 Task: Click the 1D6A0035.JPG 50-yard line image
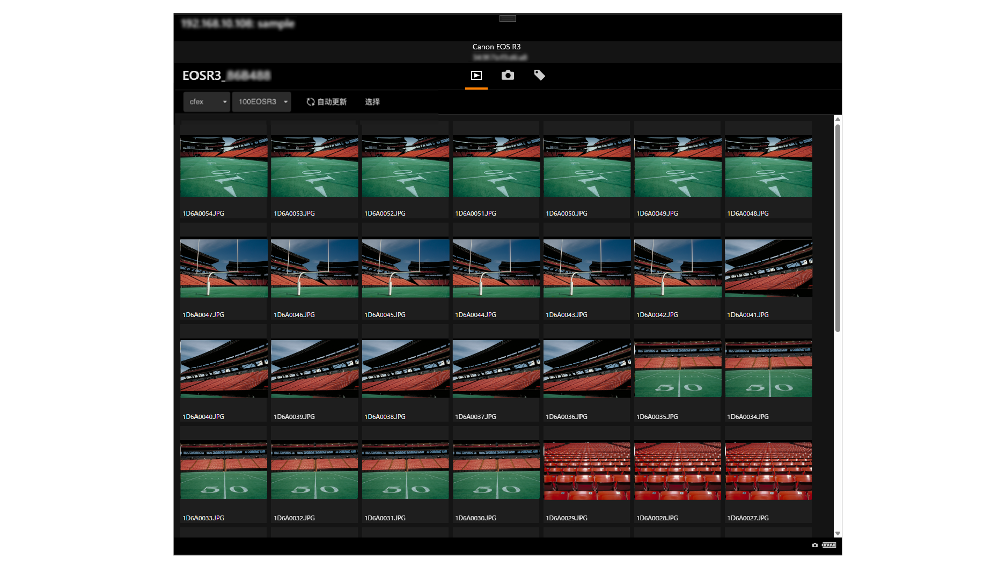(678, 369)
